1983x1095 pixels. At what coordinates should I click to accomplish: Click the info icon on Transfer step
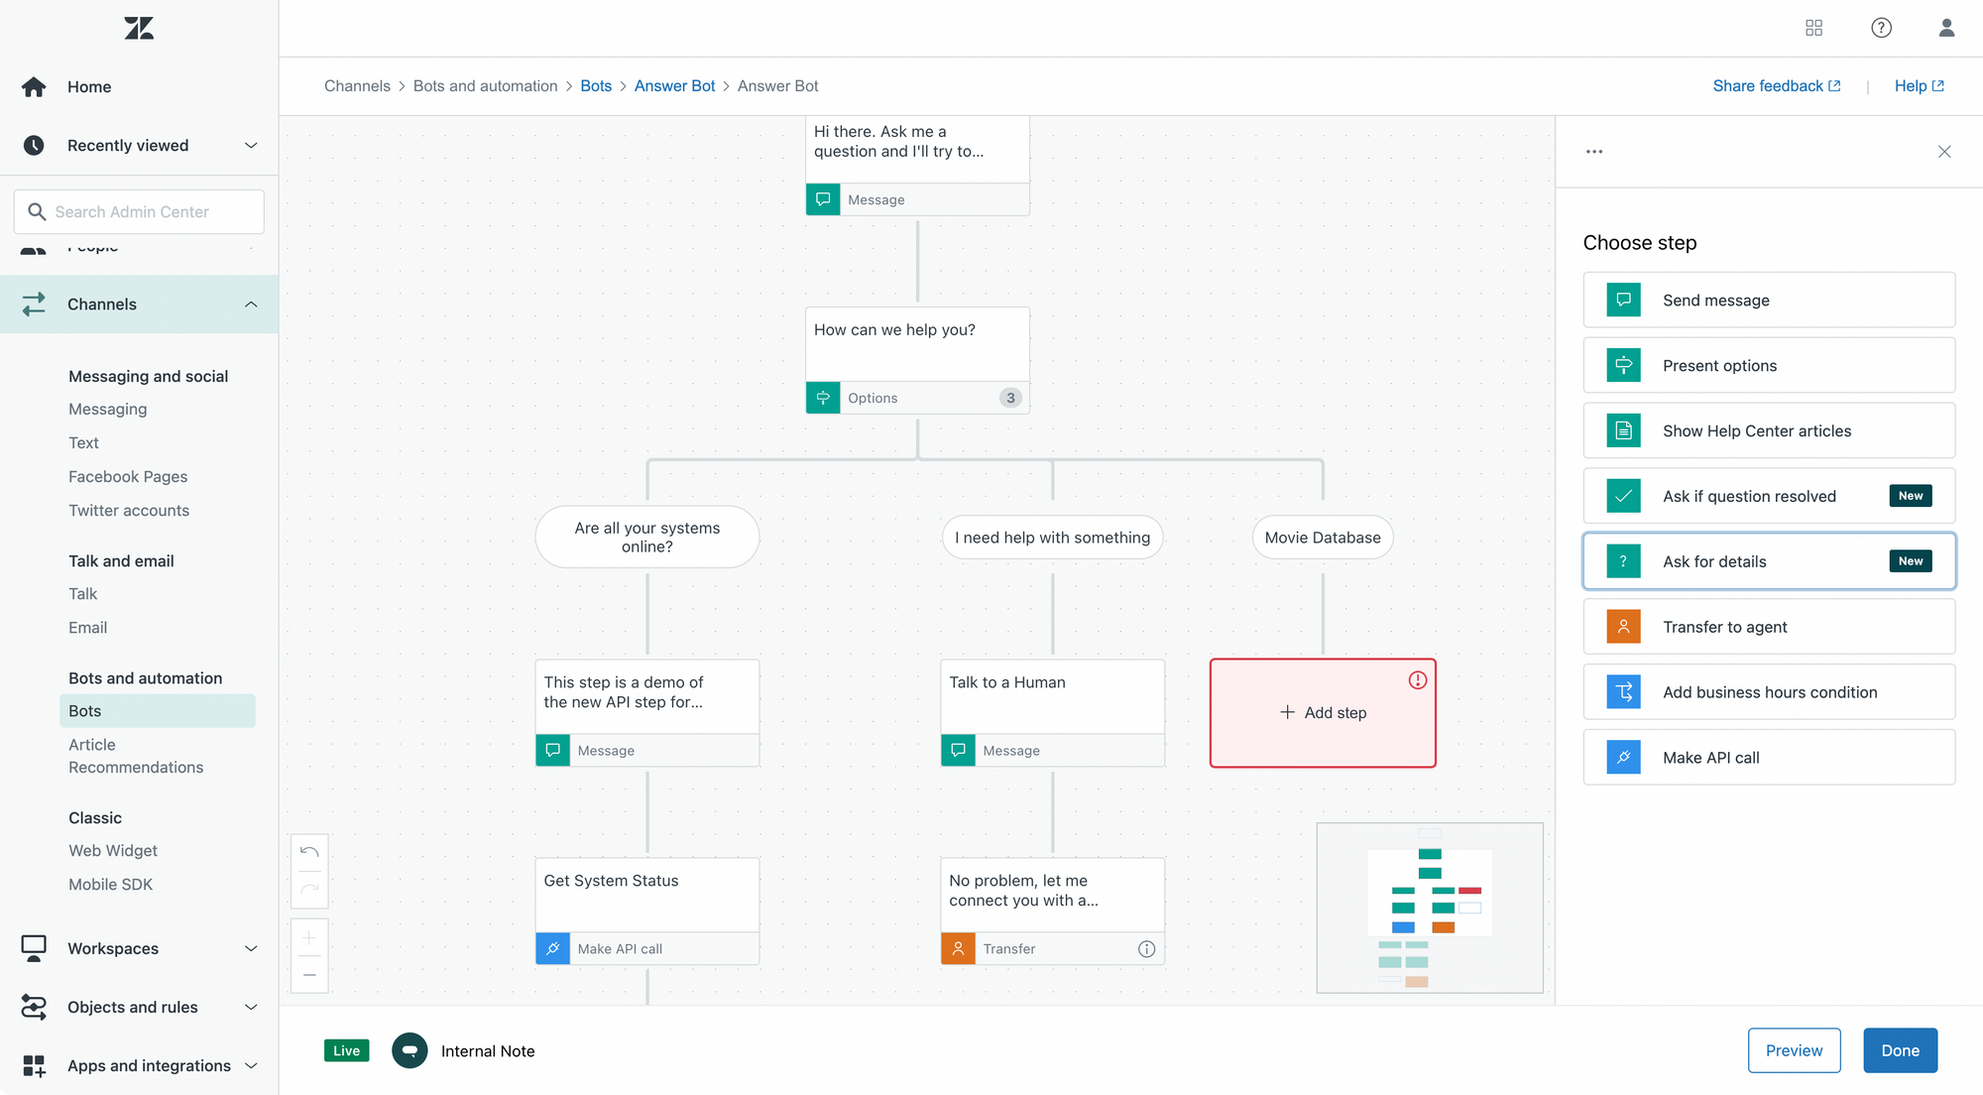tap(1146, 949)
